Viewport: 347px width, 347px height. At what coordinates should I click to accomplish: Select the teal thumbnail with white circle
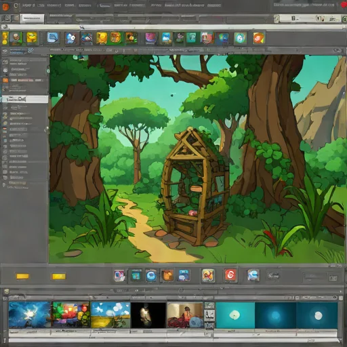235,315
